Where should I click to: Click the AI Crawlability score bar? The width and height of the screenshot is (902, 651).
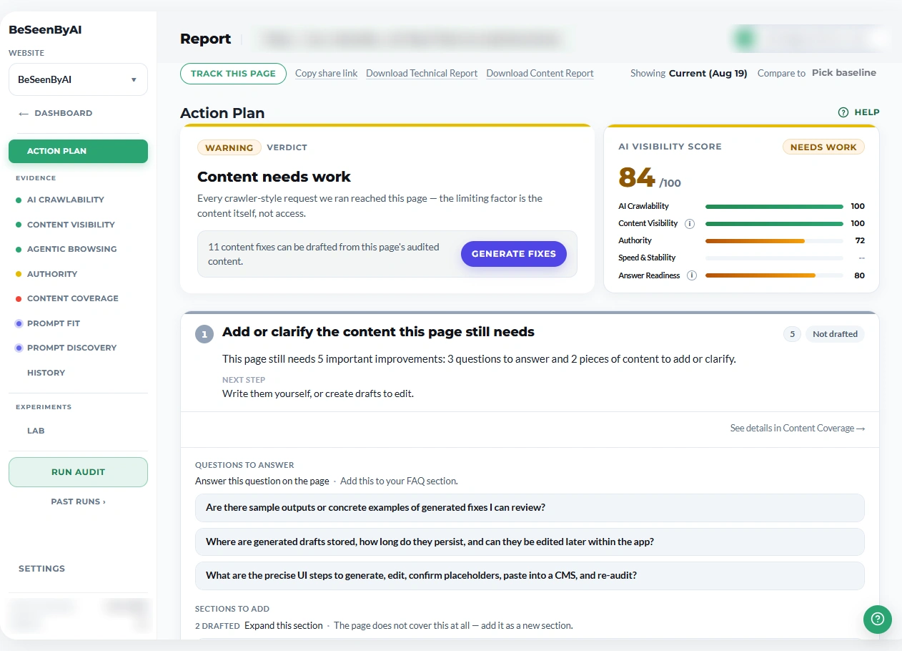(x=774, y=207)
